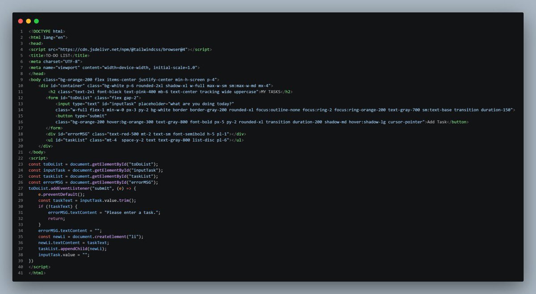Image resolution: width=536 pixels, height=294 pixels.
Task: Click the inputTask.value = "" statement
Action: pos(64,255)
